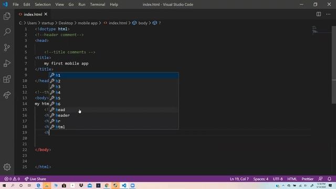
Task: Open the View menu
Action: coord(59,4)
